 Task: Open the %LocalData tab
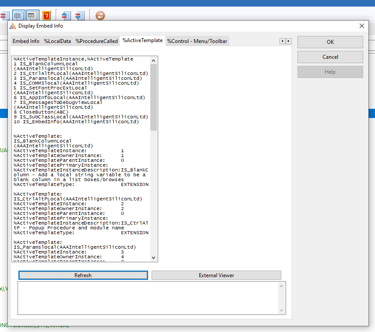click(57, 41)
